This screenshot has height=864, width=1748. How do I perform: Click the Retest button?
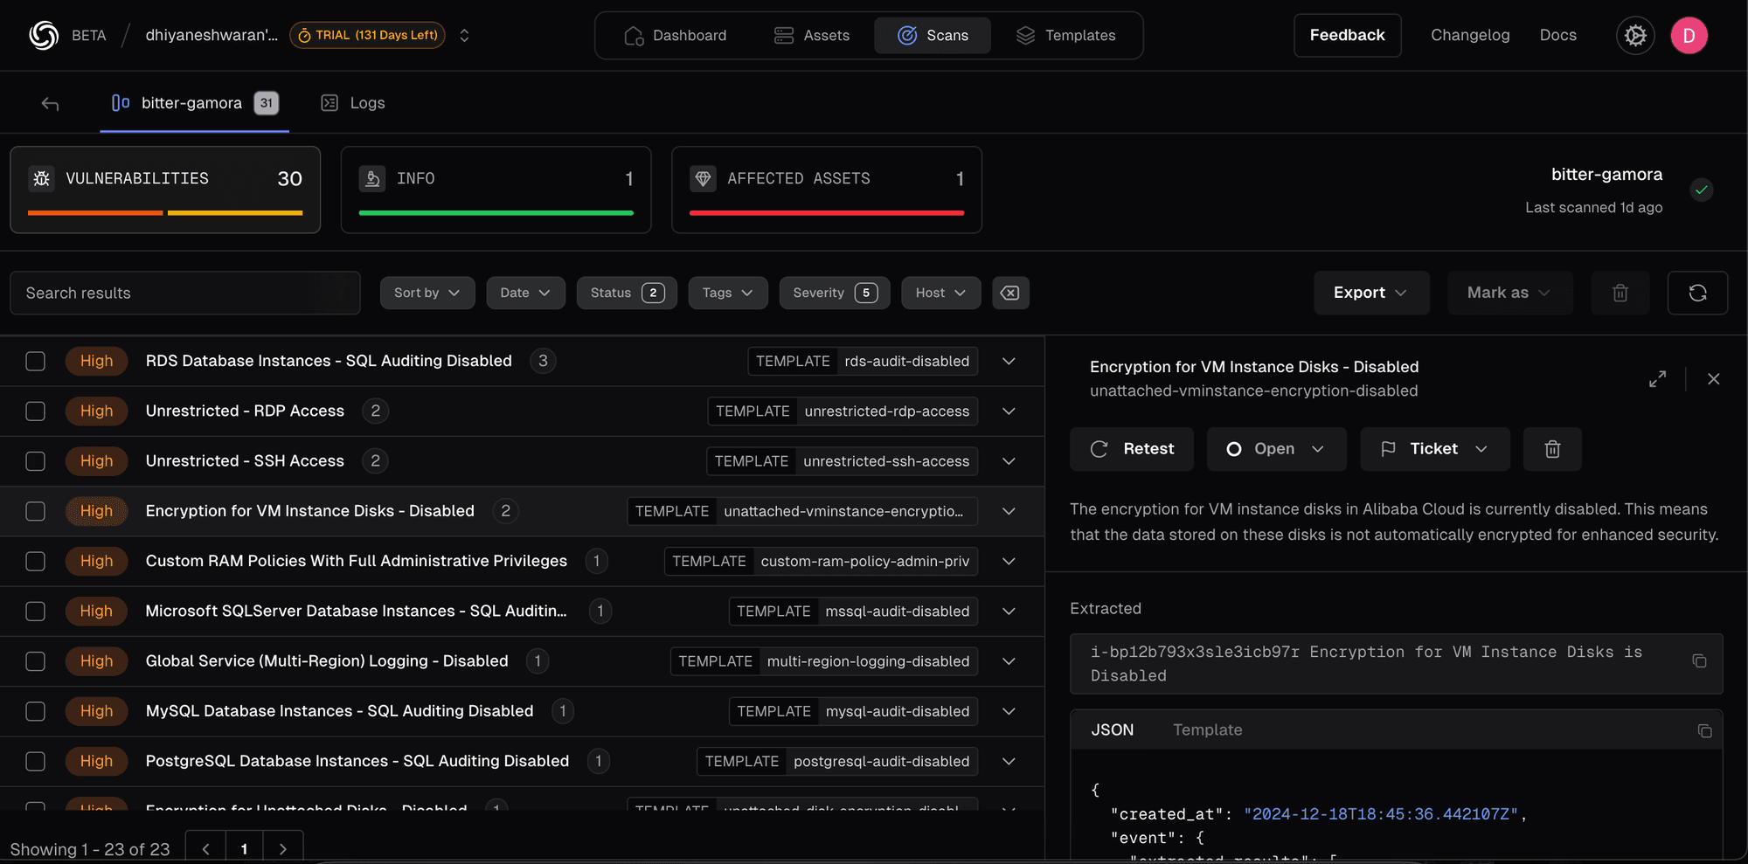click(1131, 449)
